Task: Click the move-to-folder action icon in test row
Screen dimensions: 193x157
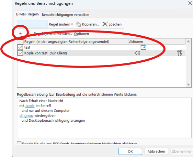Action: [x=144, y=47]
